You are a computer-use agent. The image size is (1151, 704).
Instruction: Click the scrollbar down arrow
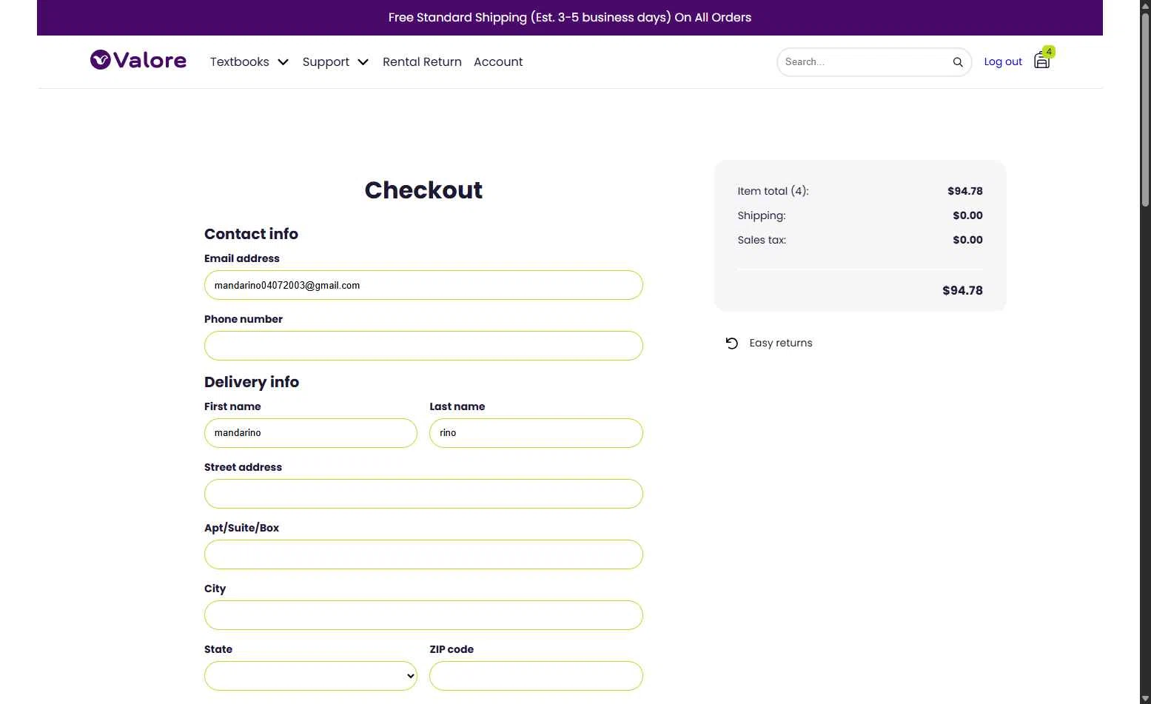point(1145,698)
